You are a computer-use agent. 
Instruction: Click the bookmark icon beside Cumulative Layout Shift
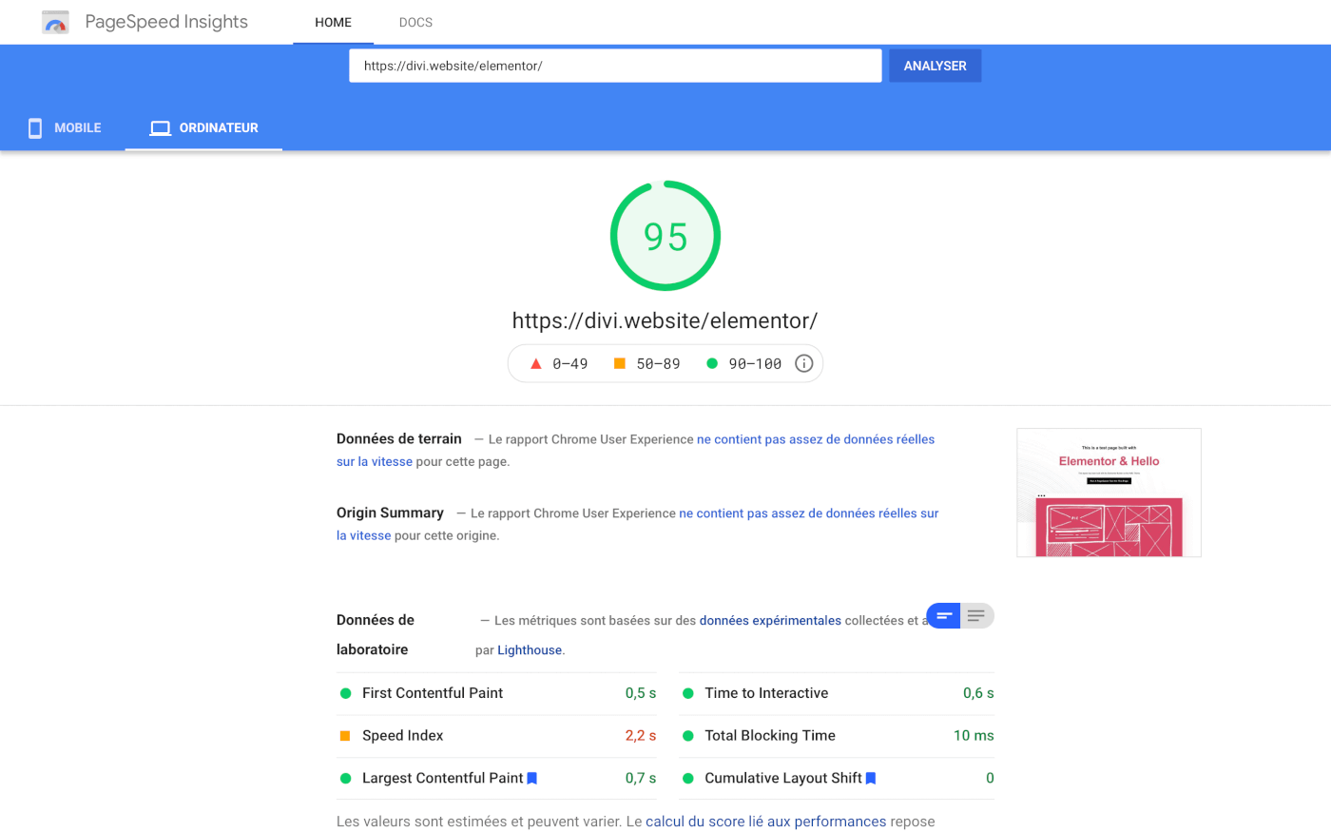point(871,778)
